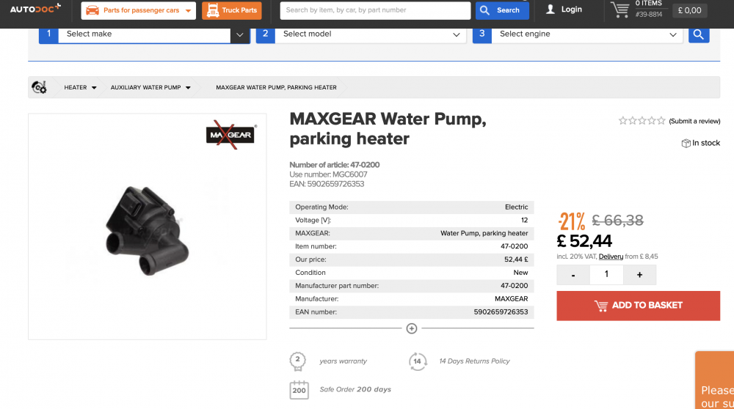Screen dimensions: 734x409
Task: Click the MAXGEAR brand logo
Action: coord(230,135)
